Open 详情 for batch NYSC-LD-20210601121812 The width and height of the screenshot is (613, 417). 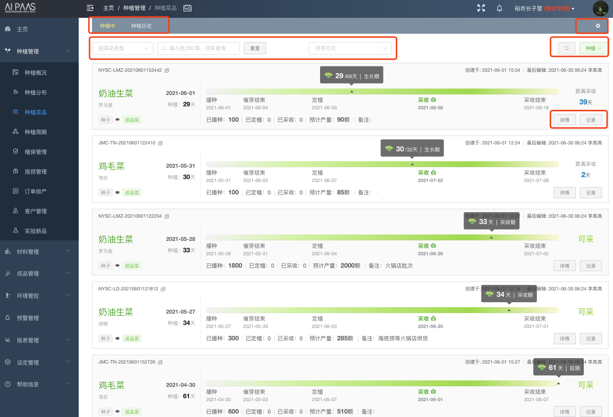[x=565, y=338]
